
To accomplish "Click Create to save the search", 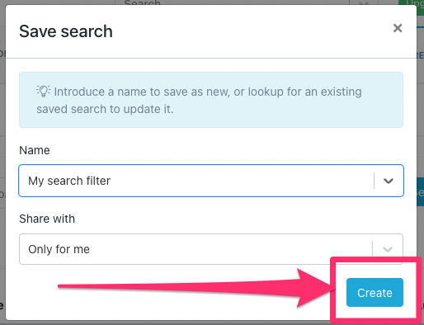I will (x=375, y=293).
